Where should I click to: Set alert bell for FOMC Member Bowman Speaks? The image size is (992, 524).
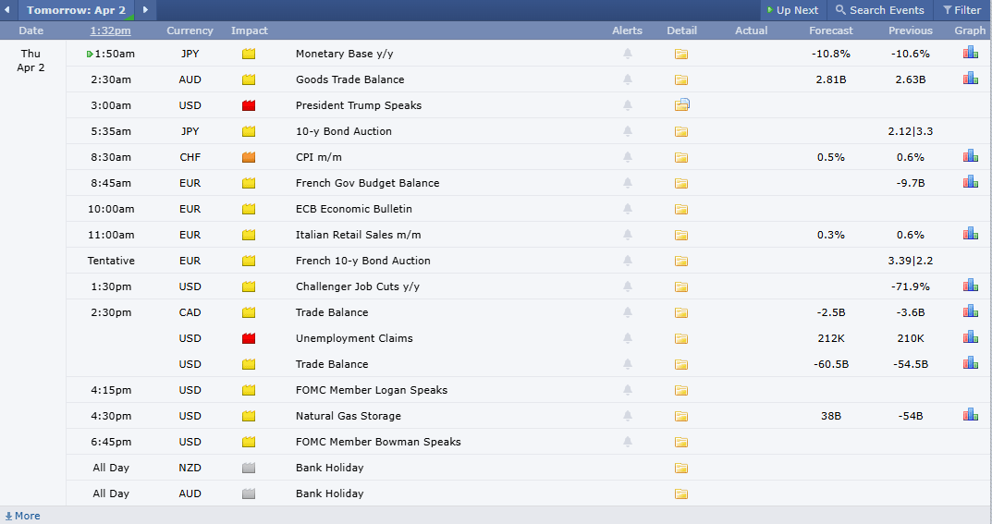pyautogui.click(x=628, y=442)
